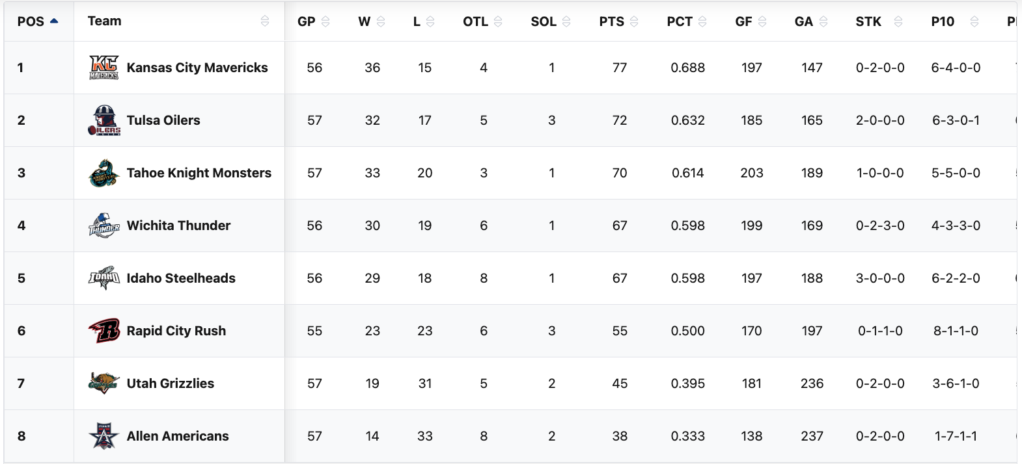Click the Kansas City Mavericks logo
This screenshot has height=464, width=1022.
(104, 68)
